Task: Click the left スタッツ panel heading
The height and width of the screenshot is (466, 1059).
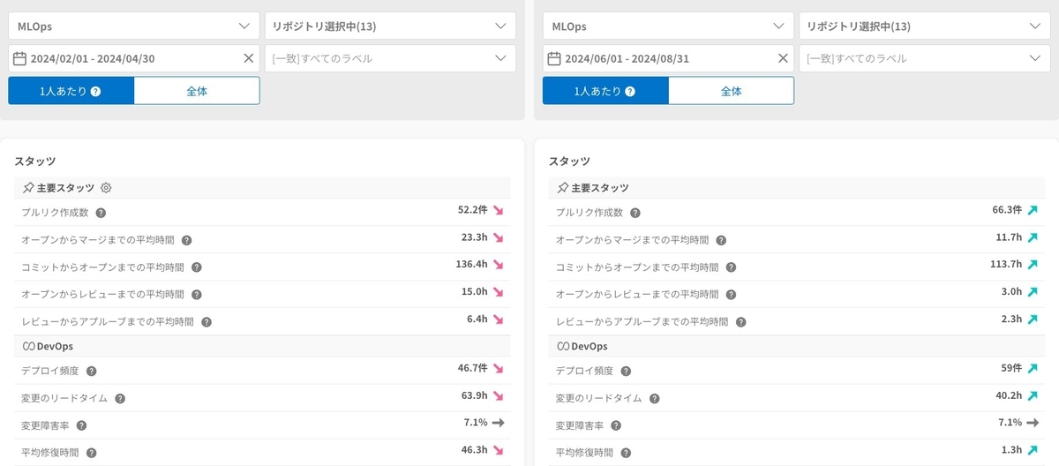Action: pos(35,162)
